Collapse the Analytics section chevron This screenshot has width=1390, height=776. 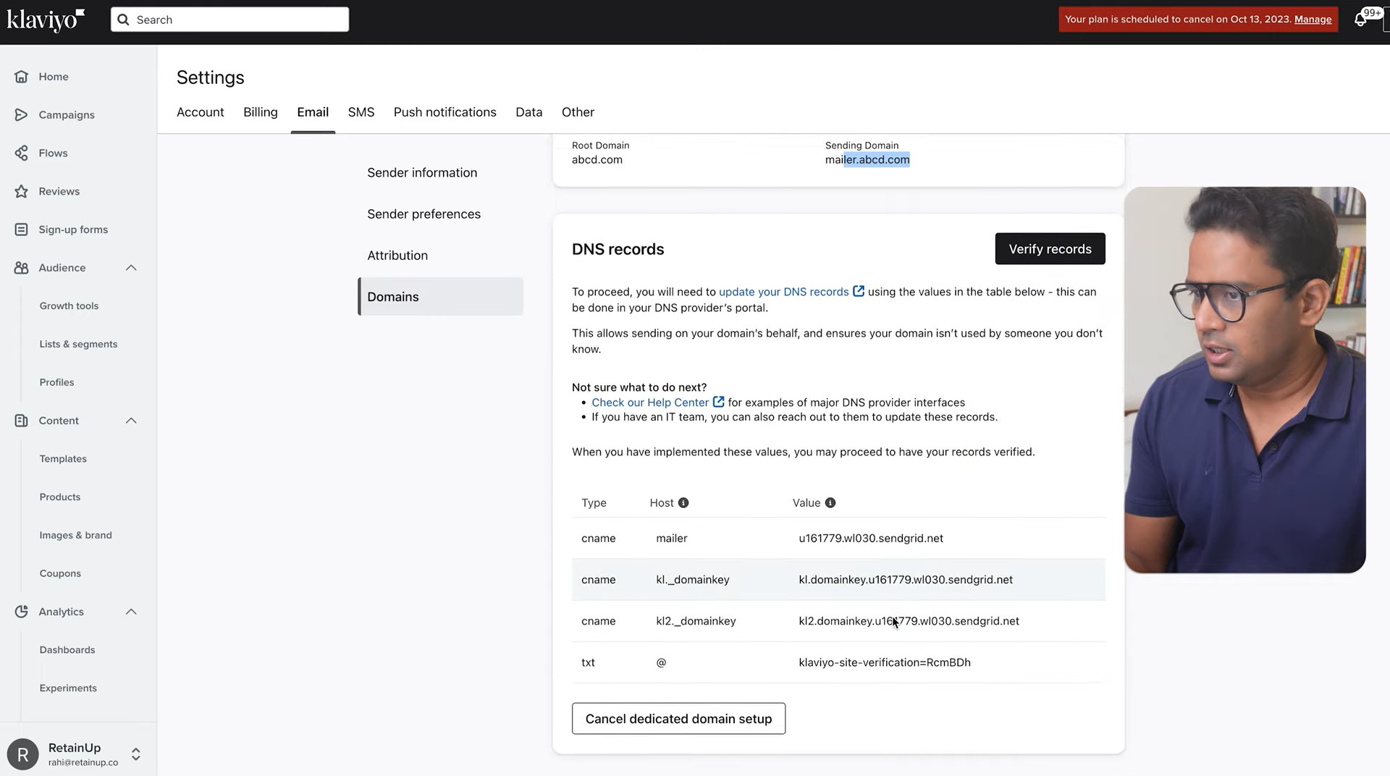pos(131,612)
